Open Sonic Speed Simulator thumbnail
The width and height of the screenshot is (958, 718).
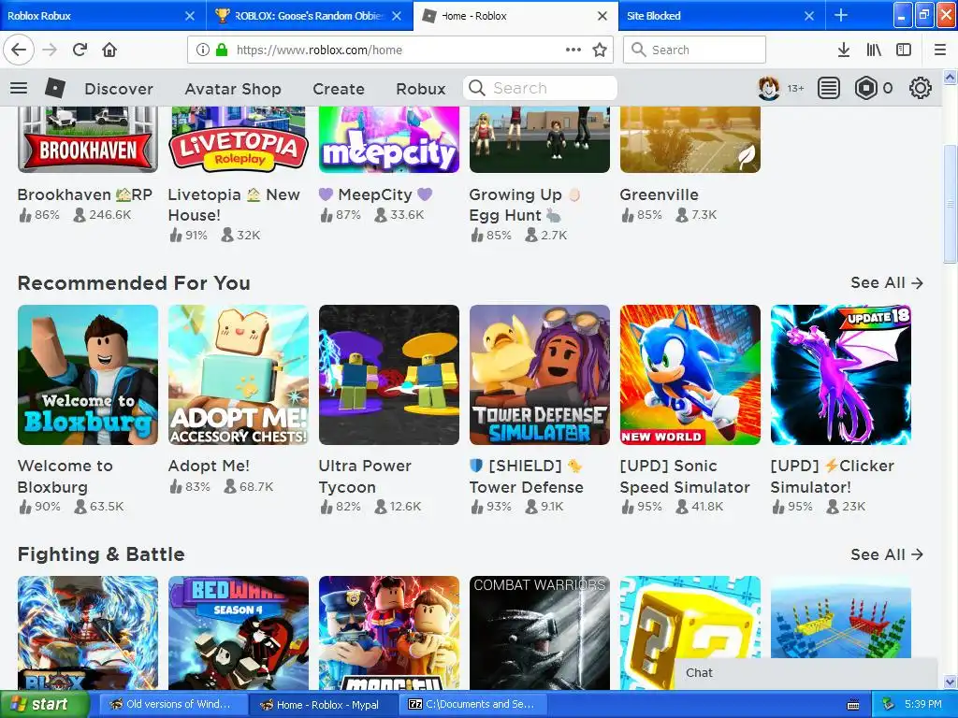point(690,375)
